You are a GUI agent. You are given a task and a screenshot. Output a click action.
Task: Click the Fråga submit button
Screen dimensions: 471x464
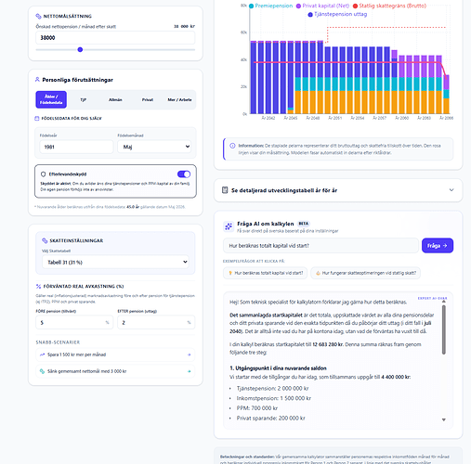pos(438,245)
